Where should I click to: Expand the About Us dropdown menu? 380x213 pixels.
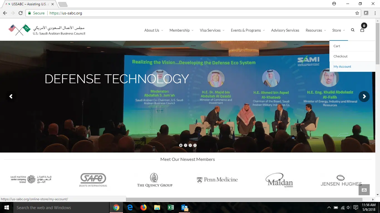click(153, 30)
